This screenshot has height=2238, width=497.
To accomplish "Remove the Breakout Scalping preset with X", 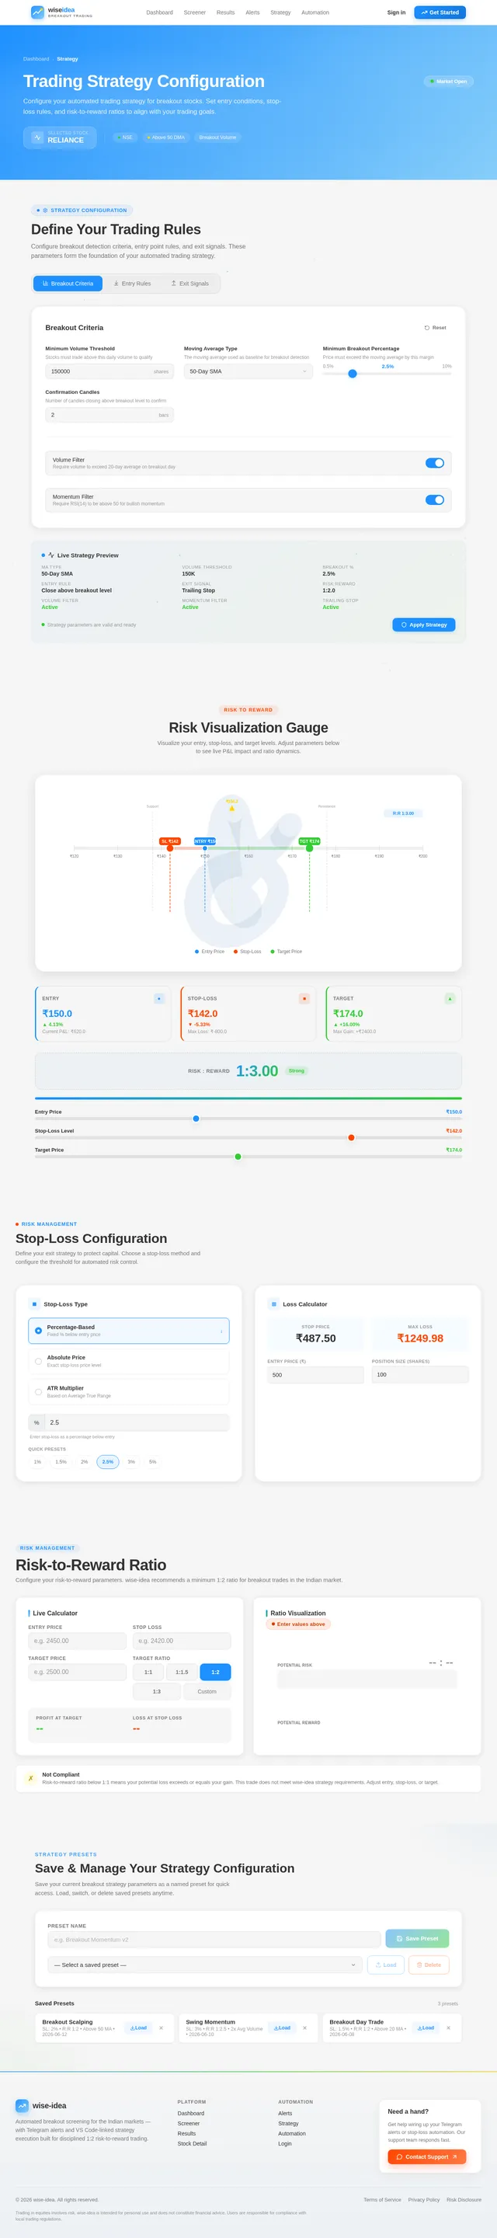I will coord(161,2027).
